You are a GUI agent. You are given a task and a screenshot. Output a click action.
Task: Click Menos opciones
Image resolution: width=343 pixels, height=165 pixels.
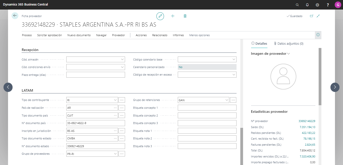click(x=199, y=35)
